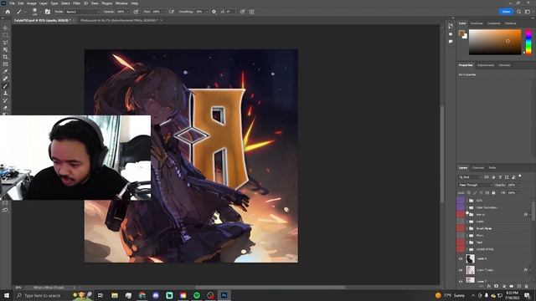This screenshot has width=536, height=301.
Task: Click the rainbow hue slider
Action: [x=528, y=42]
